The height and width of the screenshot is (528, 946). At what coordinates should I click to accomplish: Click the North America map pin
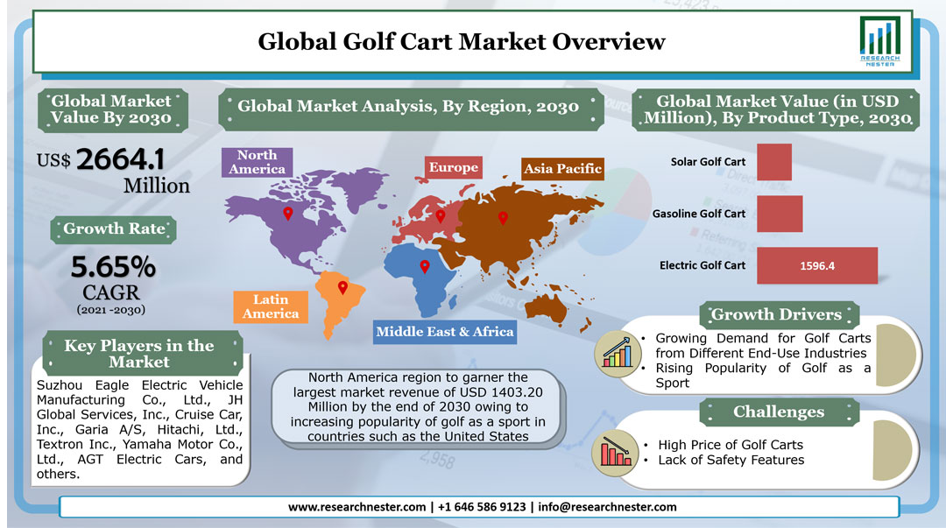pyautogui.click(x=288, y=214)
